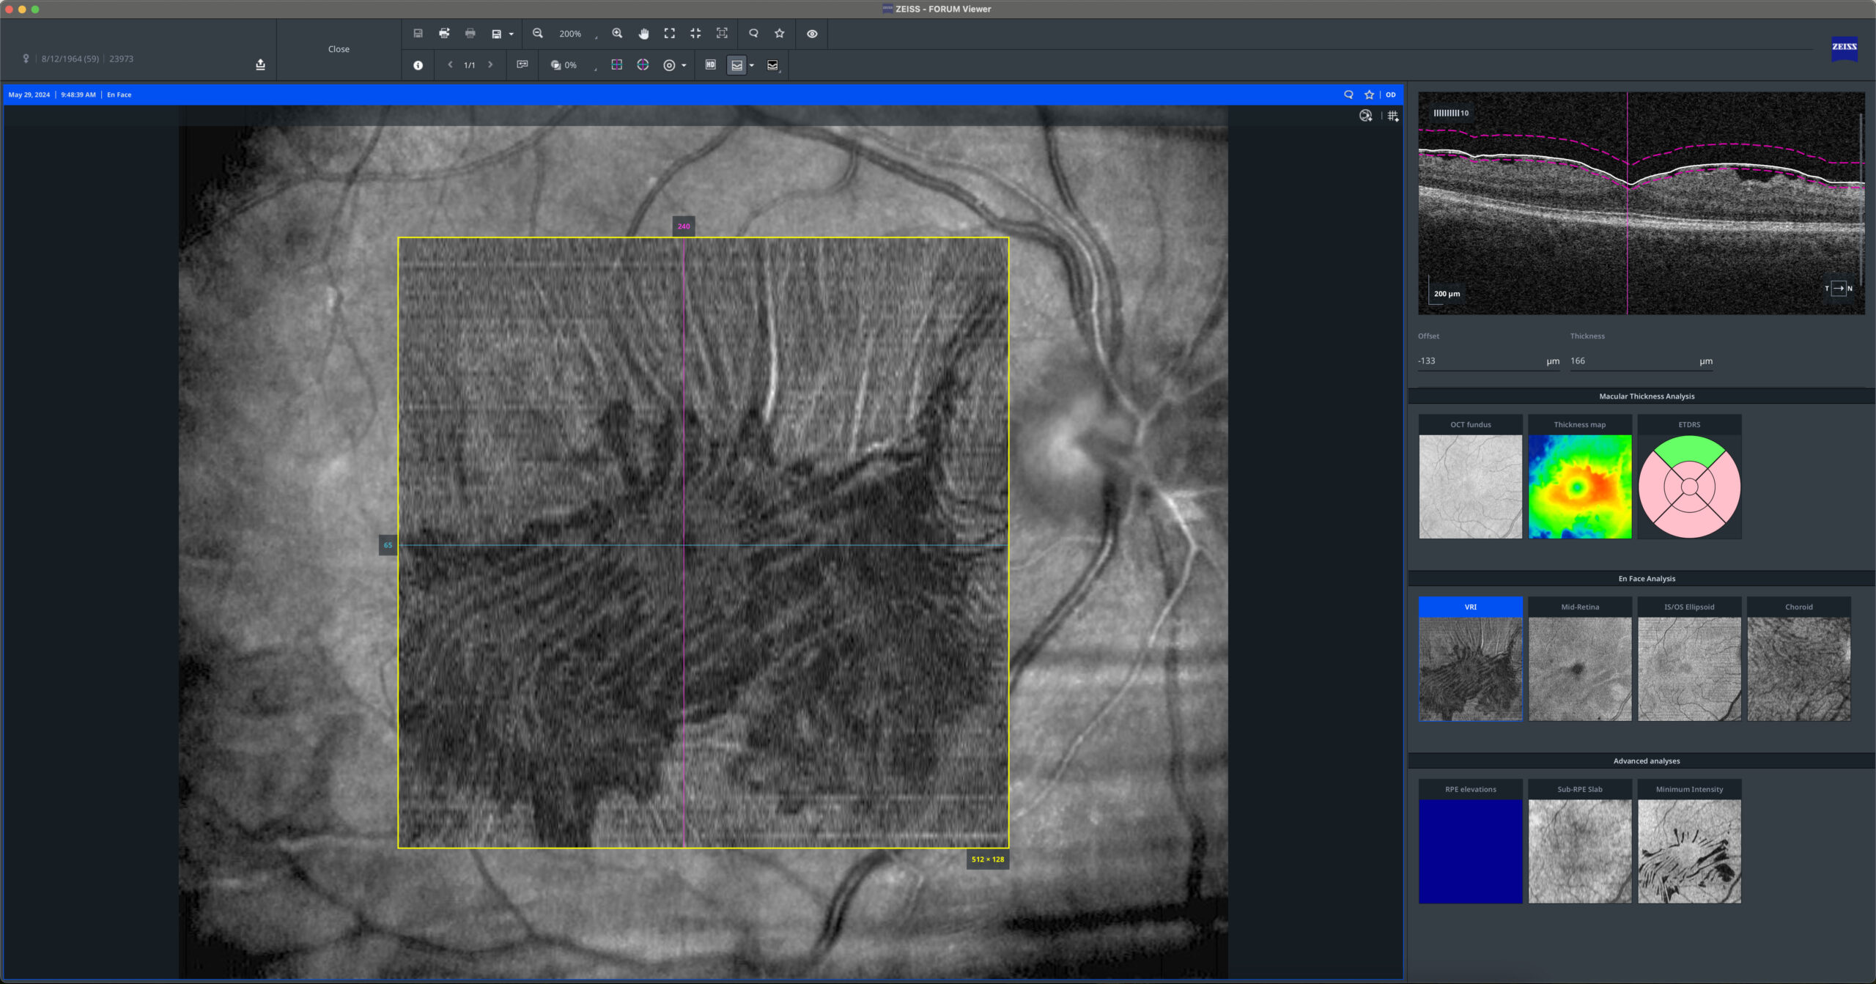Open the 200% zoom level dropdown
Viewport: 1876px width, 984px height.
[x=578, y=34]
